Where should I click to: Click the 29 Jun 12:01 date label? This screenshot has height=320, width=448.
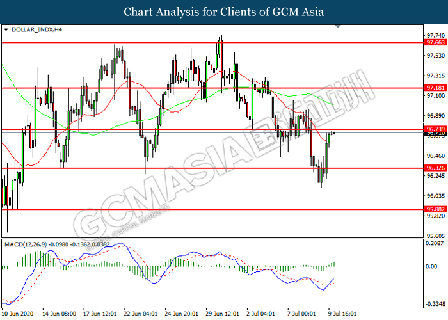[x=223, y=314]
